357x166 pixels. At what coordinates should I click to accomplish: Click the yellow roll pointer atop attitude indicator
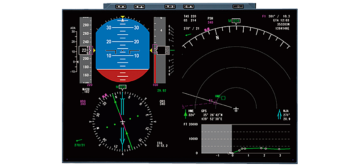pyautogui.click(x=123, y=17)
